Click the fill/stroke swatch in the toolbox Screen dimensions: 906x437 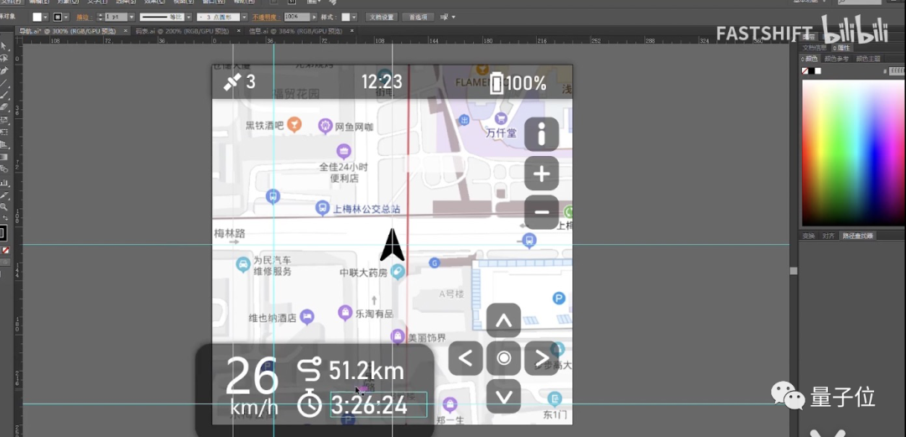[x=3, y=232]
